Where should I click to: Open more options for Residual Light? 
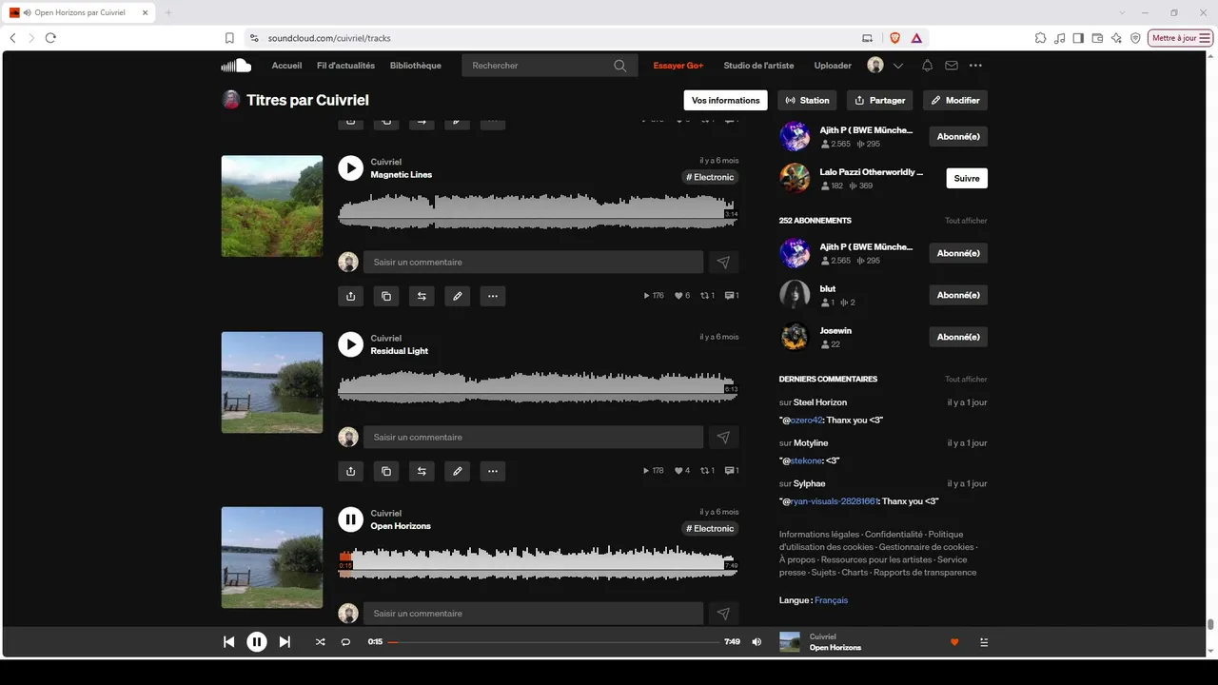click(x=493, y=471)
